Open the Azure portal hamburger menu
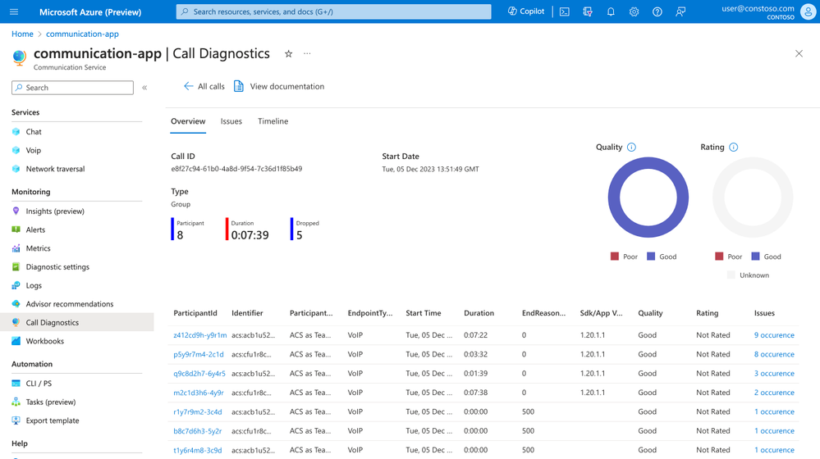Viewport: 820px width, 459px height. click(x=14, y=11)
